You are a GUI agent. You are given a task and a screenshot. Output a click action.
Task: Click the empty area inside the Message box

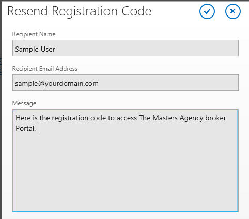(x=126, y=169)
